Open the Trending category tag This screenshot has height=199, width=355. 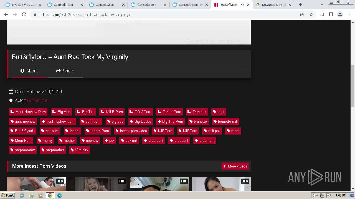(197, 112)
